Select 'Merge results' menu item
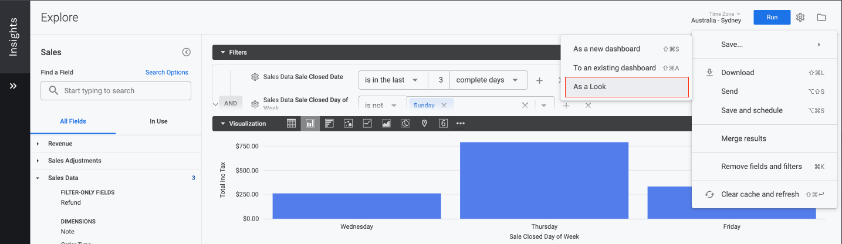This screenshot has height=244, width=842. 765,138
